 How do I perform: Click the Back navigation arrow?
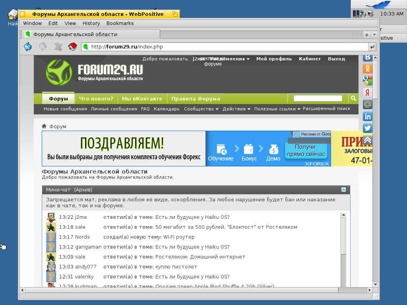point(28,47)
